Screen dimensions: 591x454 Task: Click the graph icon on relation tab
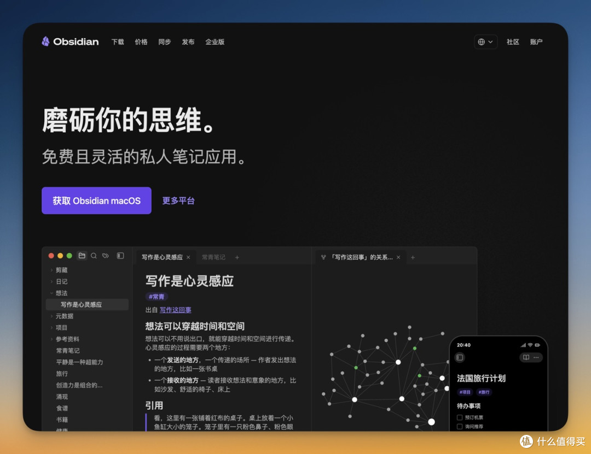323,257
